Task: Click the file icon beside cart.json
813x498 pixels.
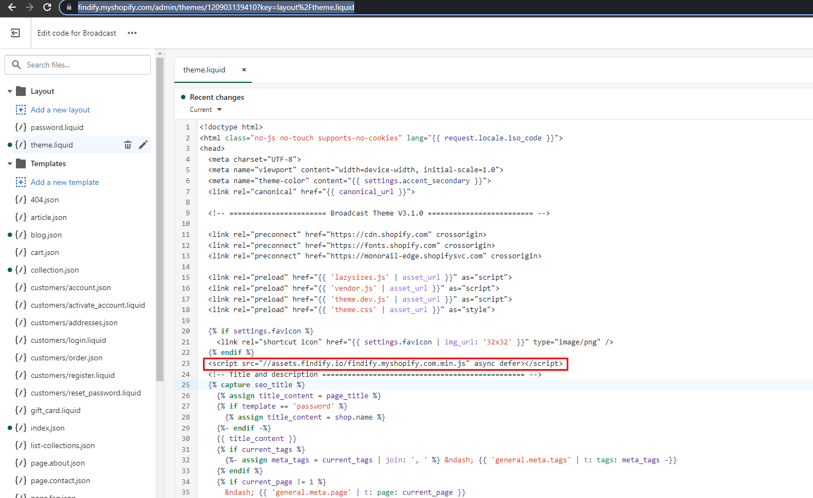Action: coord(21,252)
